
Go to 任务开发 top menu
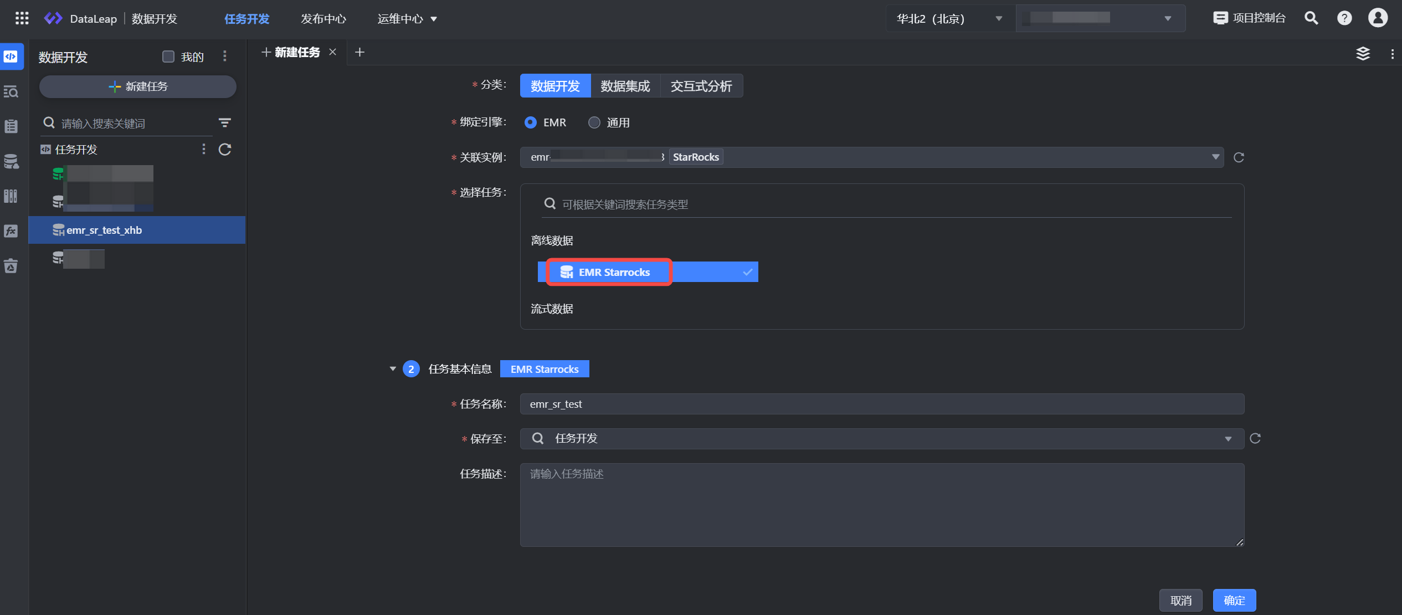(x=246, y=19)
